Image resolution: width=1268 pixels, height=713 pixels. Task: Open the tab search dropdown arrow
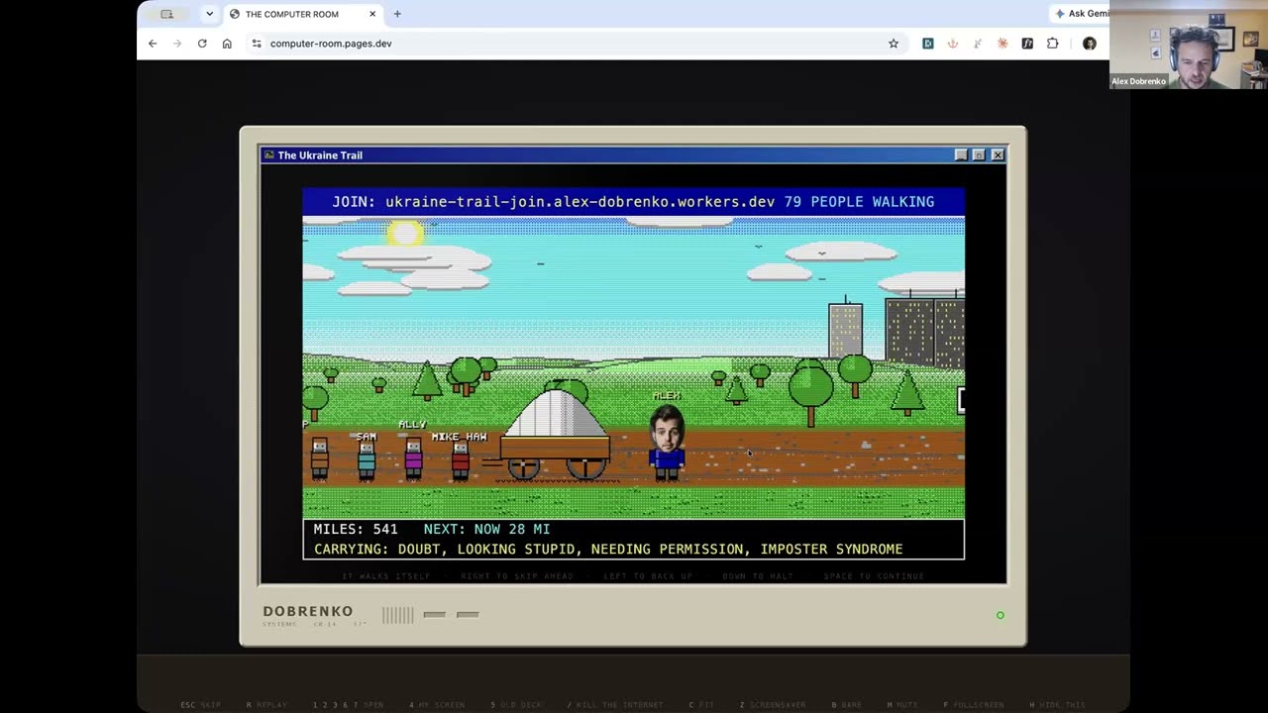click(209, 14)
